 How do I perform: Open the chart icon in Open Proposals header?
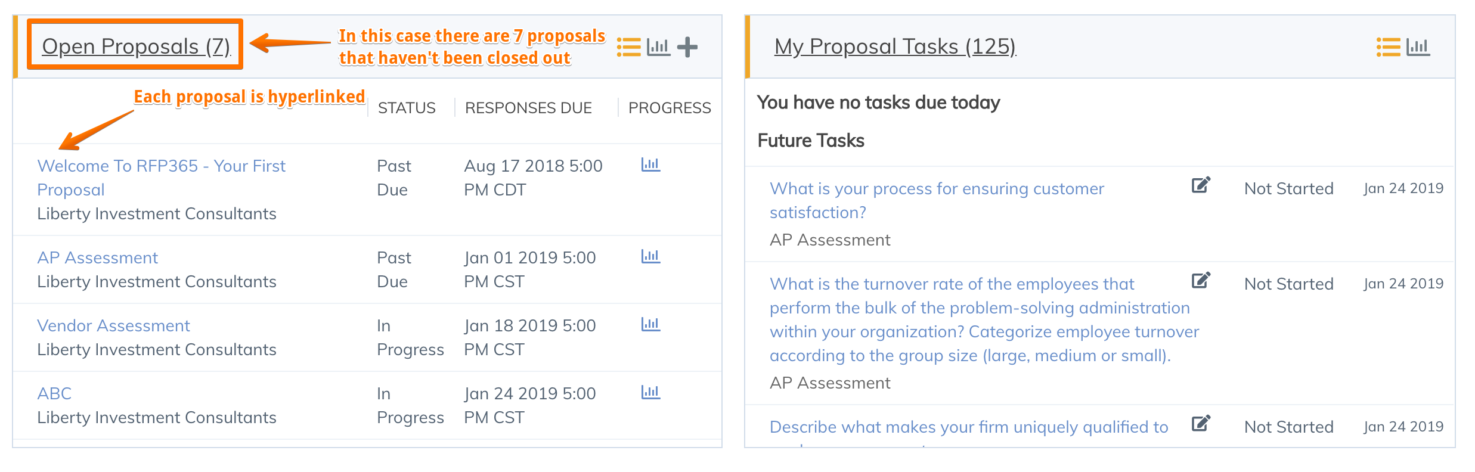point(659,46)
